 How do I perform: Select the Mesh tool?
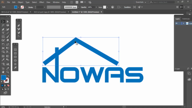point(3,56)
